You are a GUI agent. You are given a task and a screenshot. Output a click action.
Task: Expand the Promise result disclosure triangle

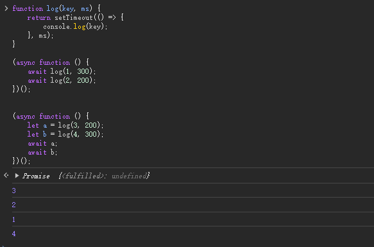[x=17, y=176]
